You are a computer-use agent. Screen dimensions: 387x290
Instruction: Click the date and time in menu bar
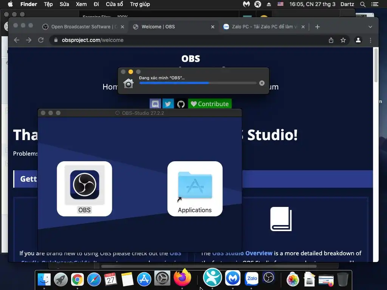point(312,4)
